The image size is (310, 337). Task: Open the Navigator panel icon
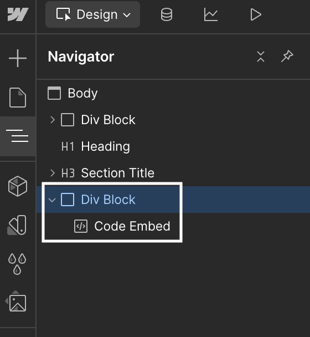[x=17, y=136]
